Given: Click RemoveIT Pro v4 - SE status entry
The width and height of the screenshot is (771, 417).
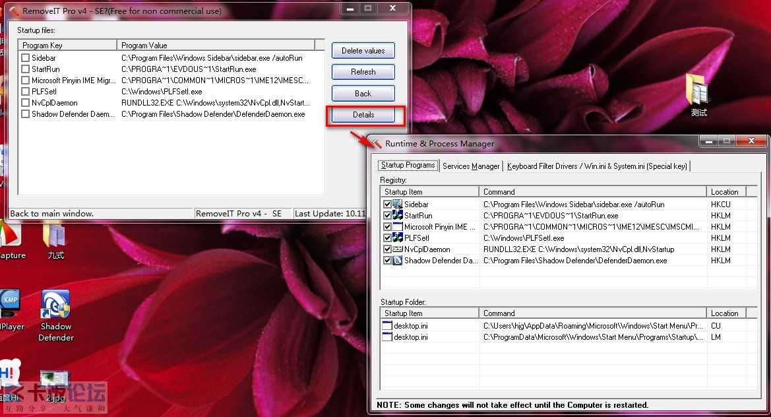Looking at the screenshot, I should coord(243,213).
